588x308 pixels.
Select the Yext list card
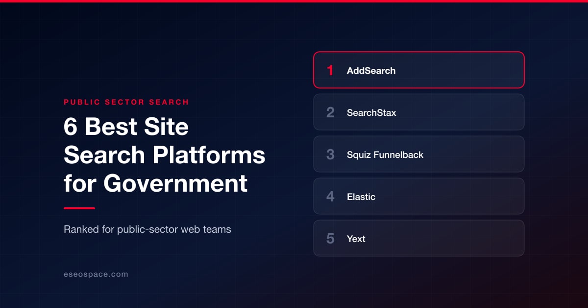(x=419, y=238)
